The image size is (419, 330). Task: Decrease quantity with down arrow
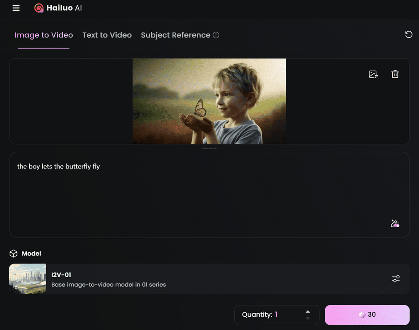308,318
